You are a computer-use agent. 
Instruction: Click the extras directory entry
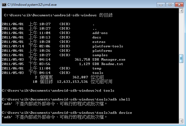tap(99, 42)
